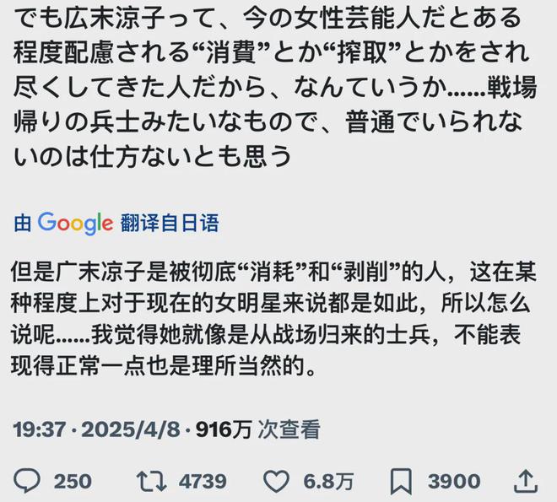This screenshot has width=557, height=502.
Task: Click the colorful Google logo
Action: (75, 224)
